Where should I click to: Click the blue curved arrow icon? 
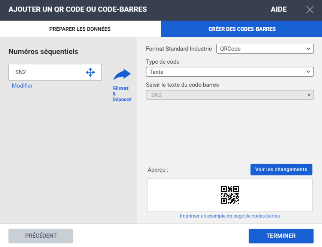point(122,74)
